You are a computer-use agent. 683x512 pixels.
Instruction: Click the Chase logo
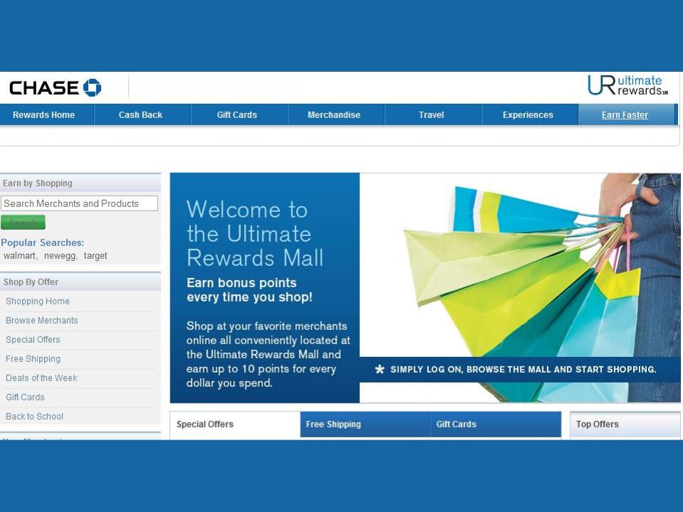coord(55,87)
